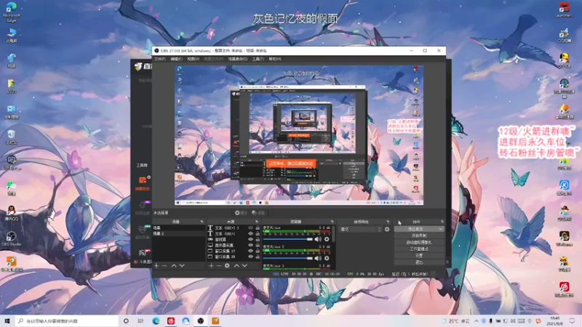Hide the 显示器采集 source
This screenshot has height=327, width=582.
tap(250, 245)
